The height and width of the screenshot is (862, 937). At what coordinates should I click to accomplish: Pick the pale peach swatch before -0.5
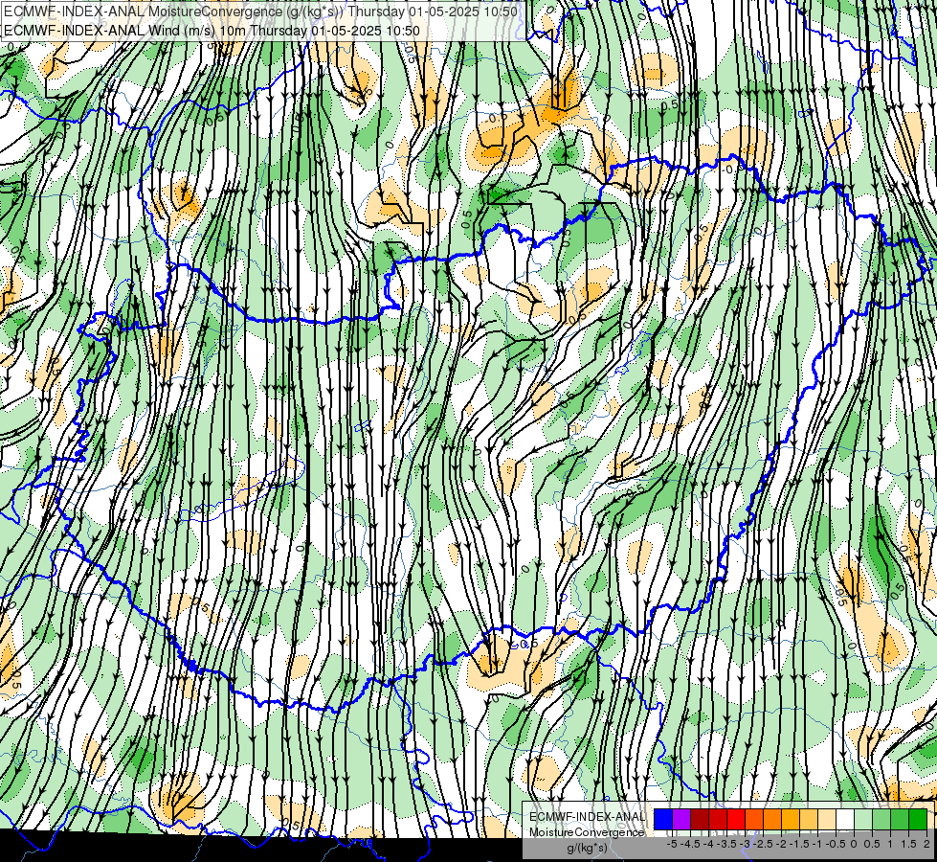tap(827, 819)
